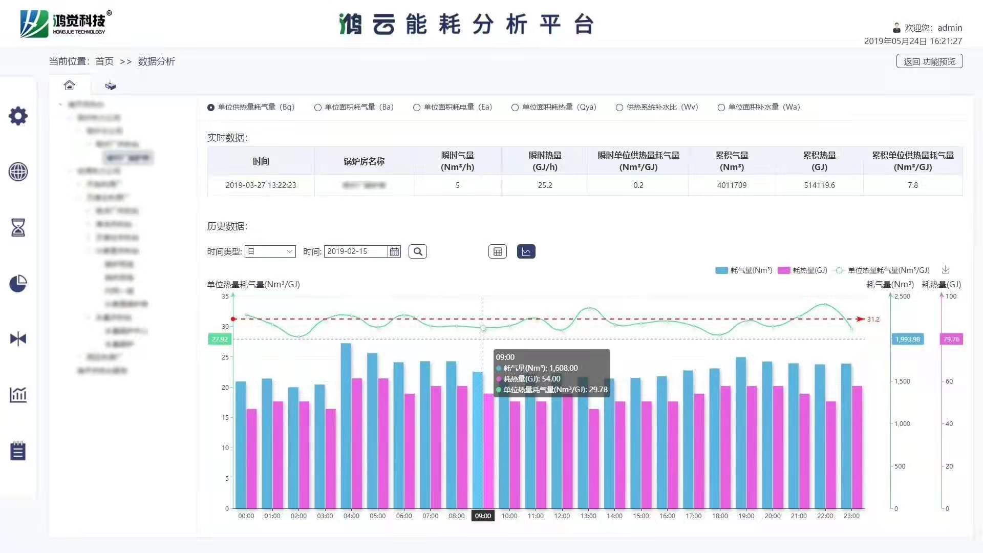Open the notepad report icon in sidebar

pyautogui.click(x=18, y=451)
